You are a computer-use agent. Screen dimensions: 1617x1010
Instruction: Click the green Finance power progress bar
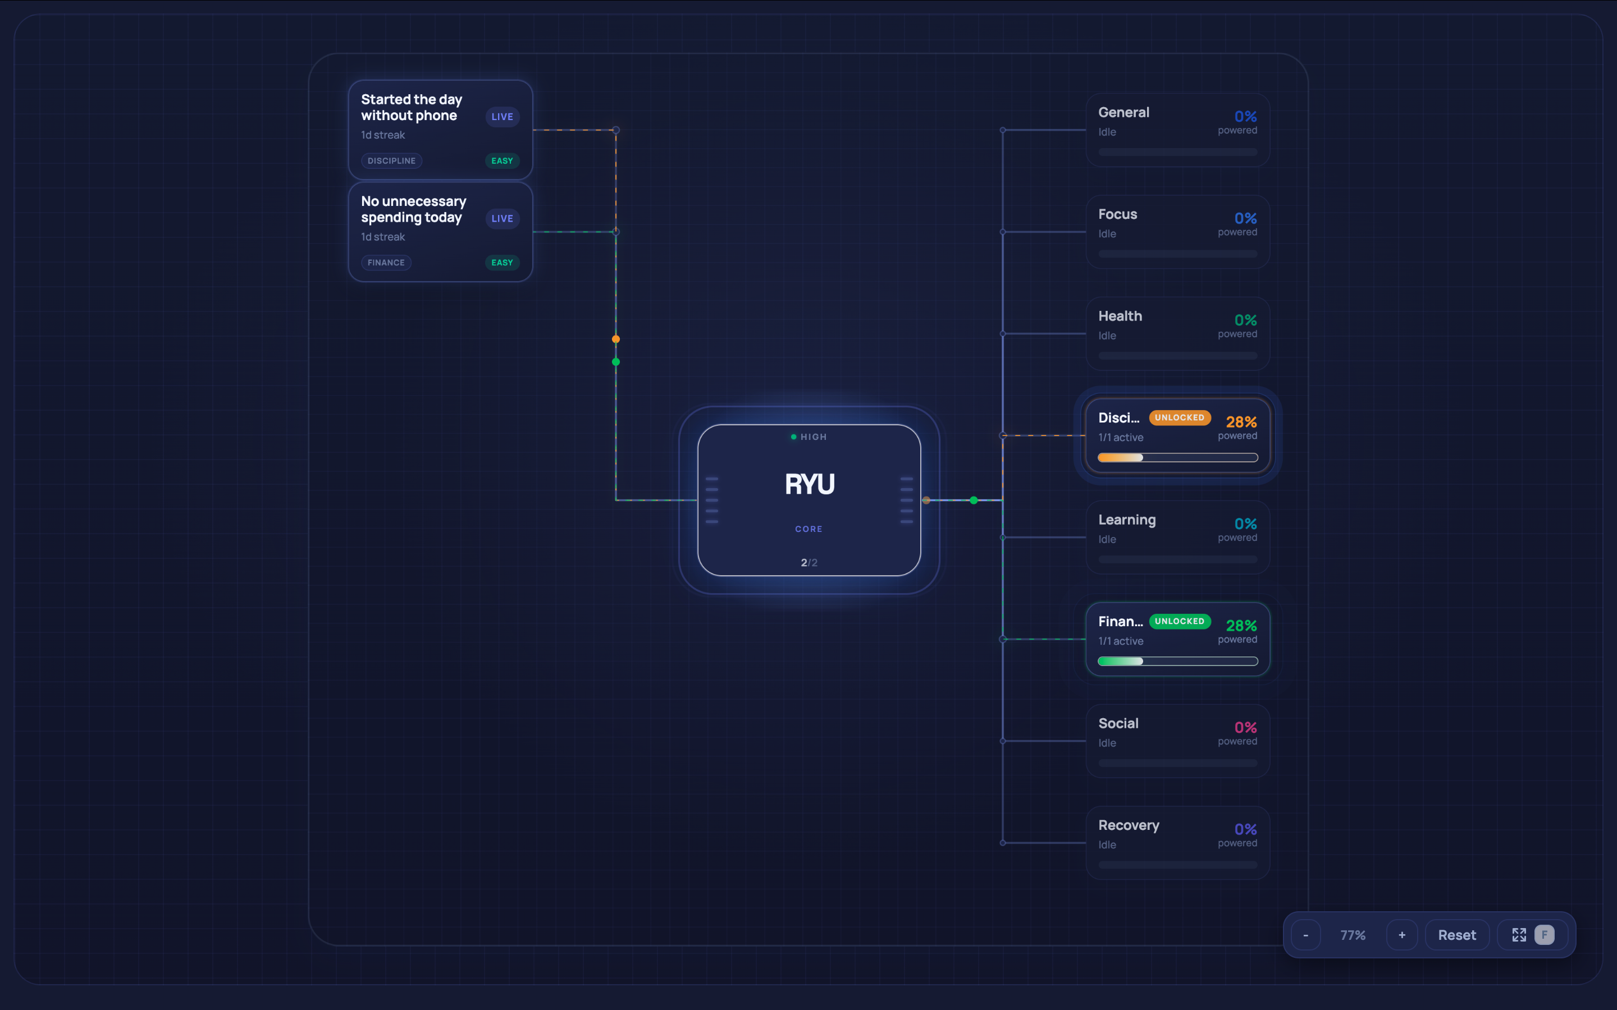(1178, 662)
